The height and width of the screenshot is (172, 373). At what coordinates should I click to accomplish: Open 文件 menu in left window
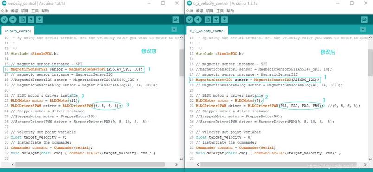tap(4, 11)
